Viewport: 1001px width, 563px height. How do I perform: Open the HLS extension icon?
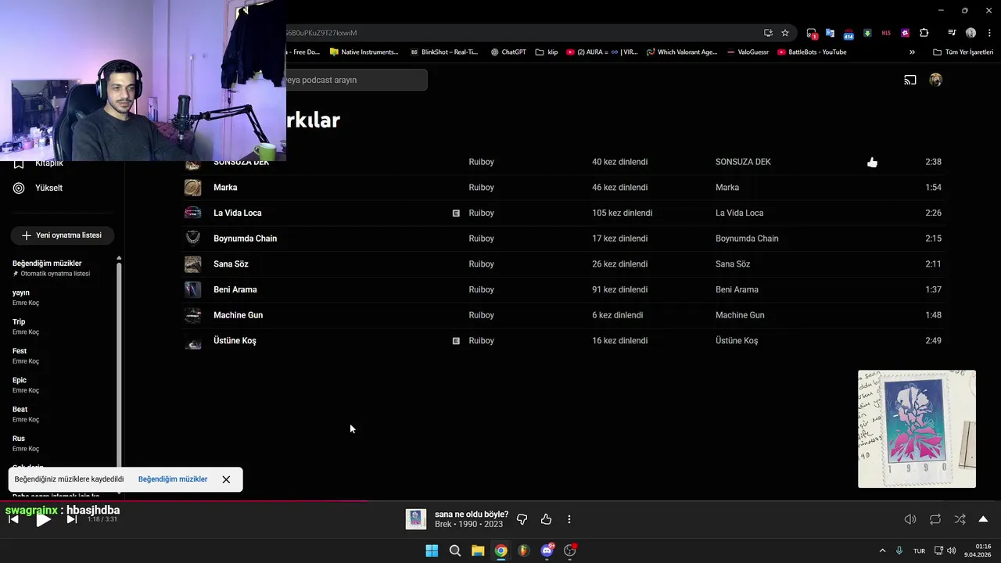tap(886, 33)
